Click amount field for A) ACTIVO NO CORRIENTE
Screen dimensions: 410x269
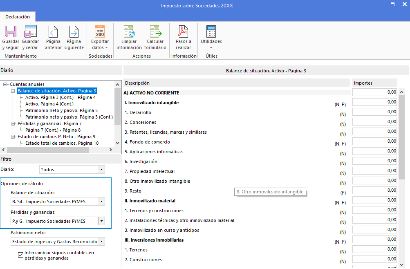point(374,92)
